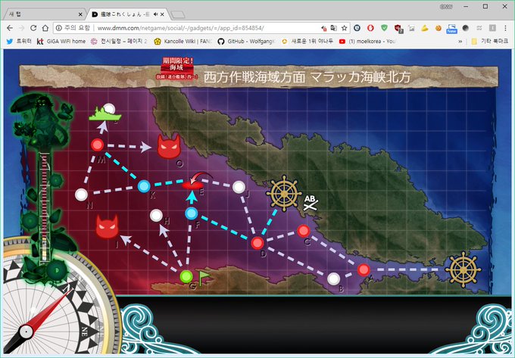
Task: Open extension icon labeled New
Action: click(451, 29)
